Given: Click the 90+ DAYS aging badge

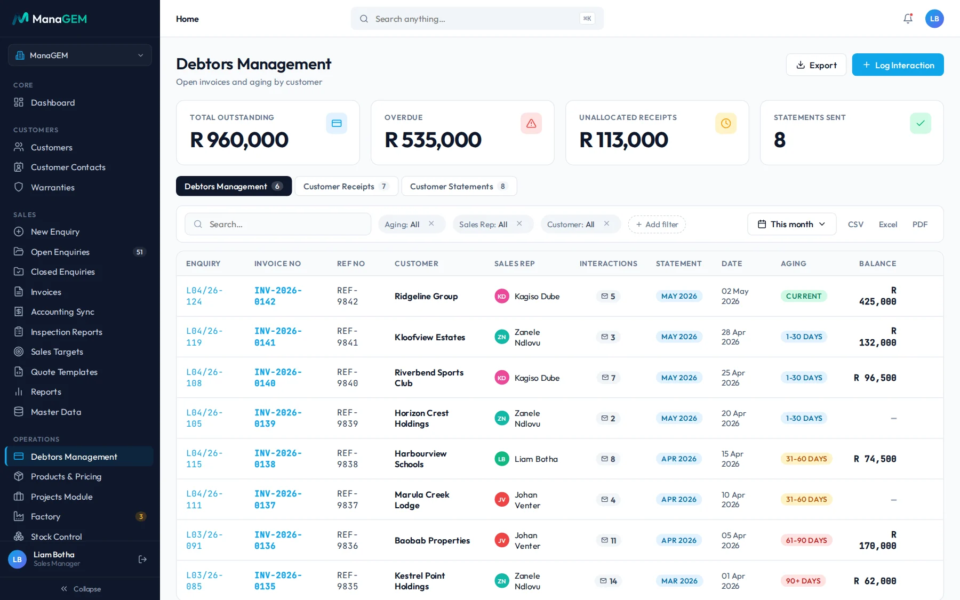Looking at the screenshot, I should coord(803,581).
